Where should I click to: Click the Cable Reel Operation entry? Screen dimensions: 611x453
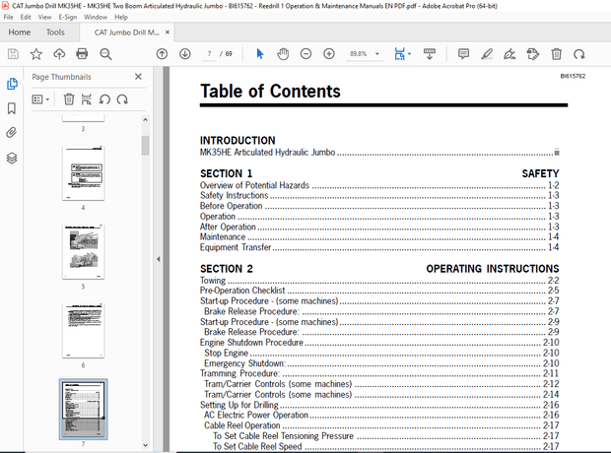click(381, 425)
